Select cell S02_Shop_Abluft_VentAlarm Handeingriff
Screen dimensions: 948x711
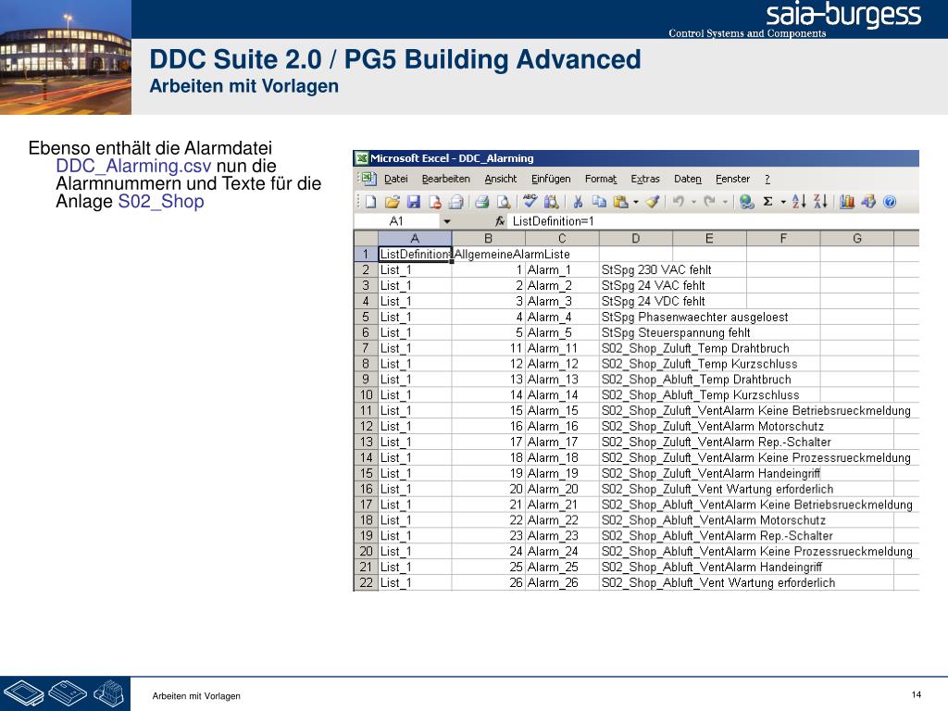pyautogui.click(x=636, y=568)
